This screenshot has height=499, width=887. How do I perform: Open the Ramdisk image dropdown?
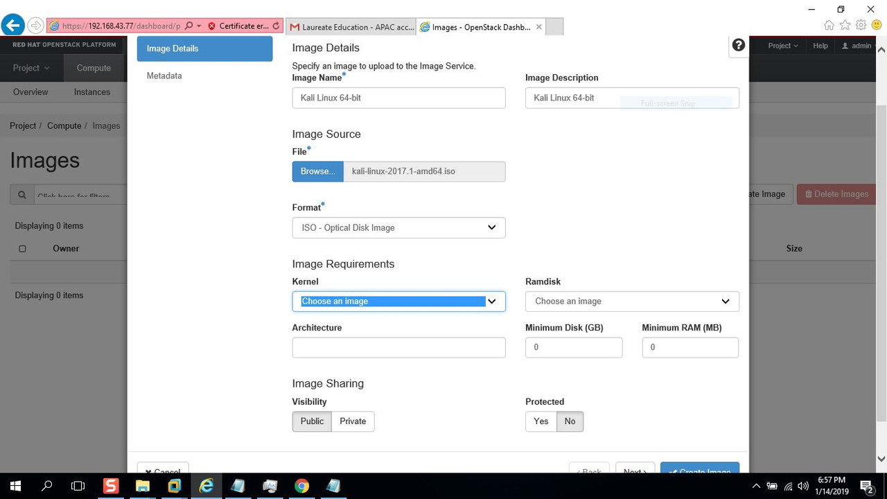click(632, 301)
